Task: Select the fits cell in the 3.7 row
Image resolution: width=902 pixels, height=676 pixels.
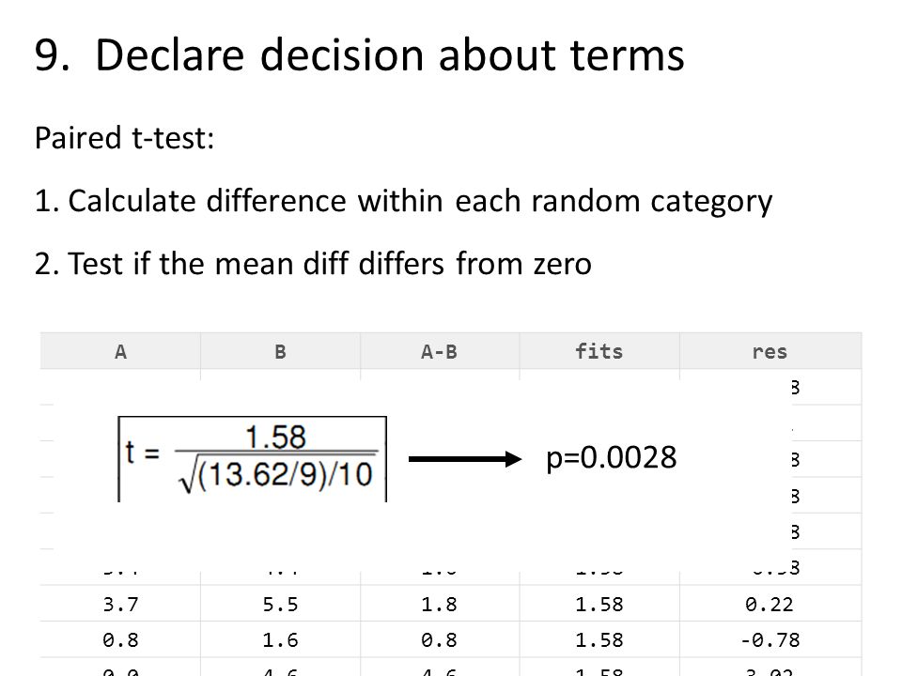Action: click(599, 604)
